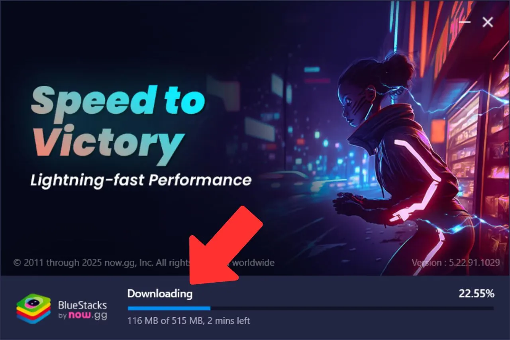Viewport: 510px width, 340px height.
Task: Click the Speed to Victory headline
Action: 118,124
